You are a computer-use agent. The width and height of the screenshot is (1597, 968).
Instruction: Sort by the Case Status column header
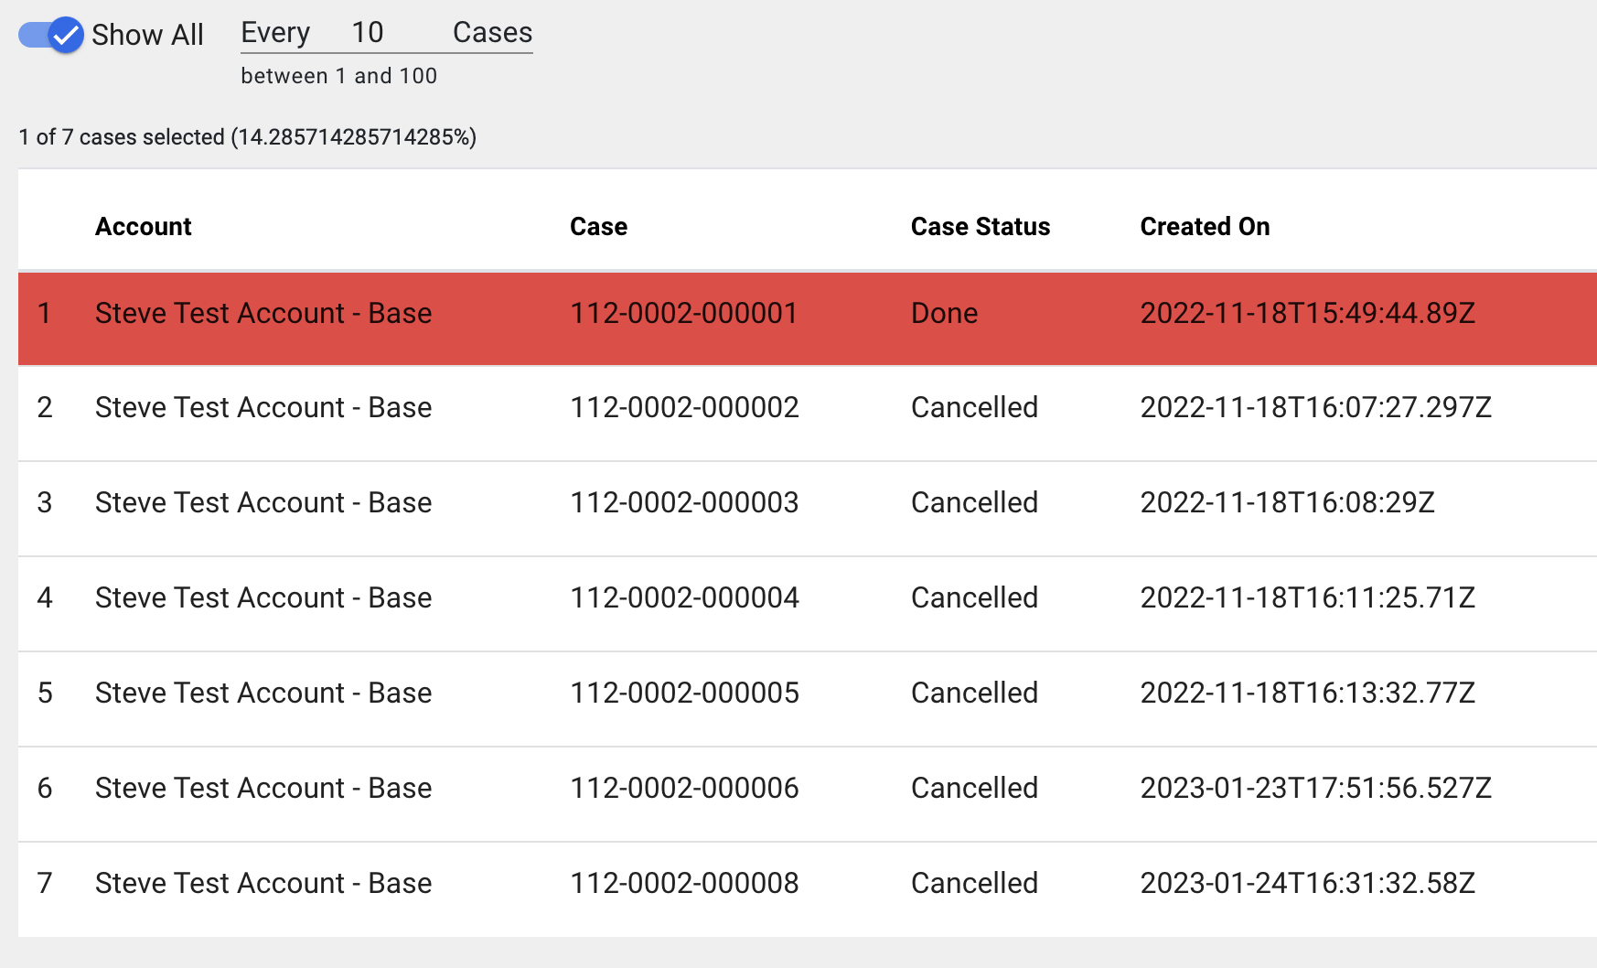click(981, 226)
